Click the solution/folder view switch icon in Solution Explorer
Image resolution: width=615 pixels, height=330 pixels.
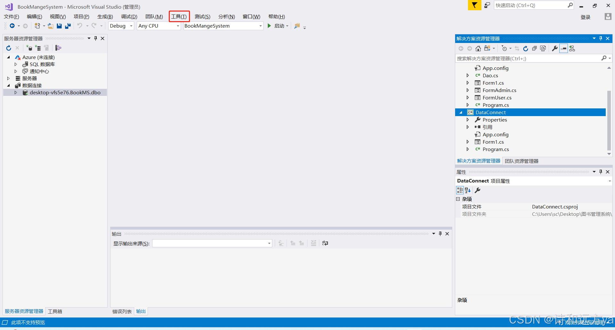[x=488, y=48]
